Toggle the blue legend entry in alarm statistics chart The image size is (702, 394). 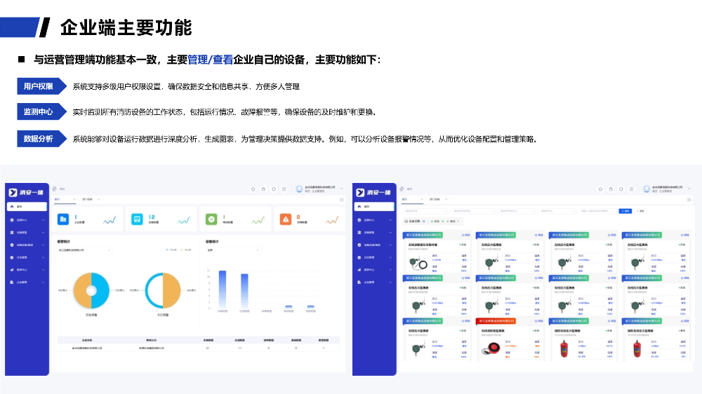[171, 250]
